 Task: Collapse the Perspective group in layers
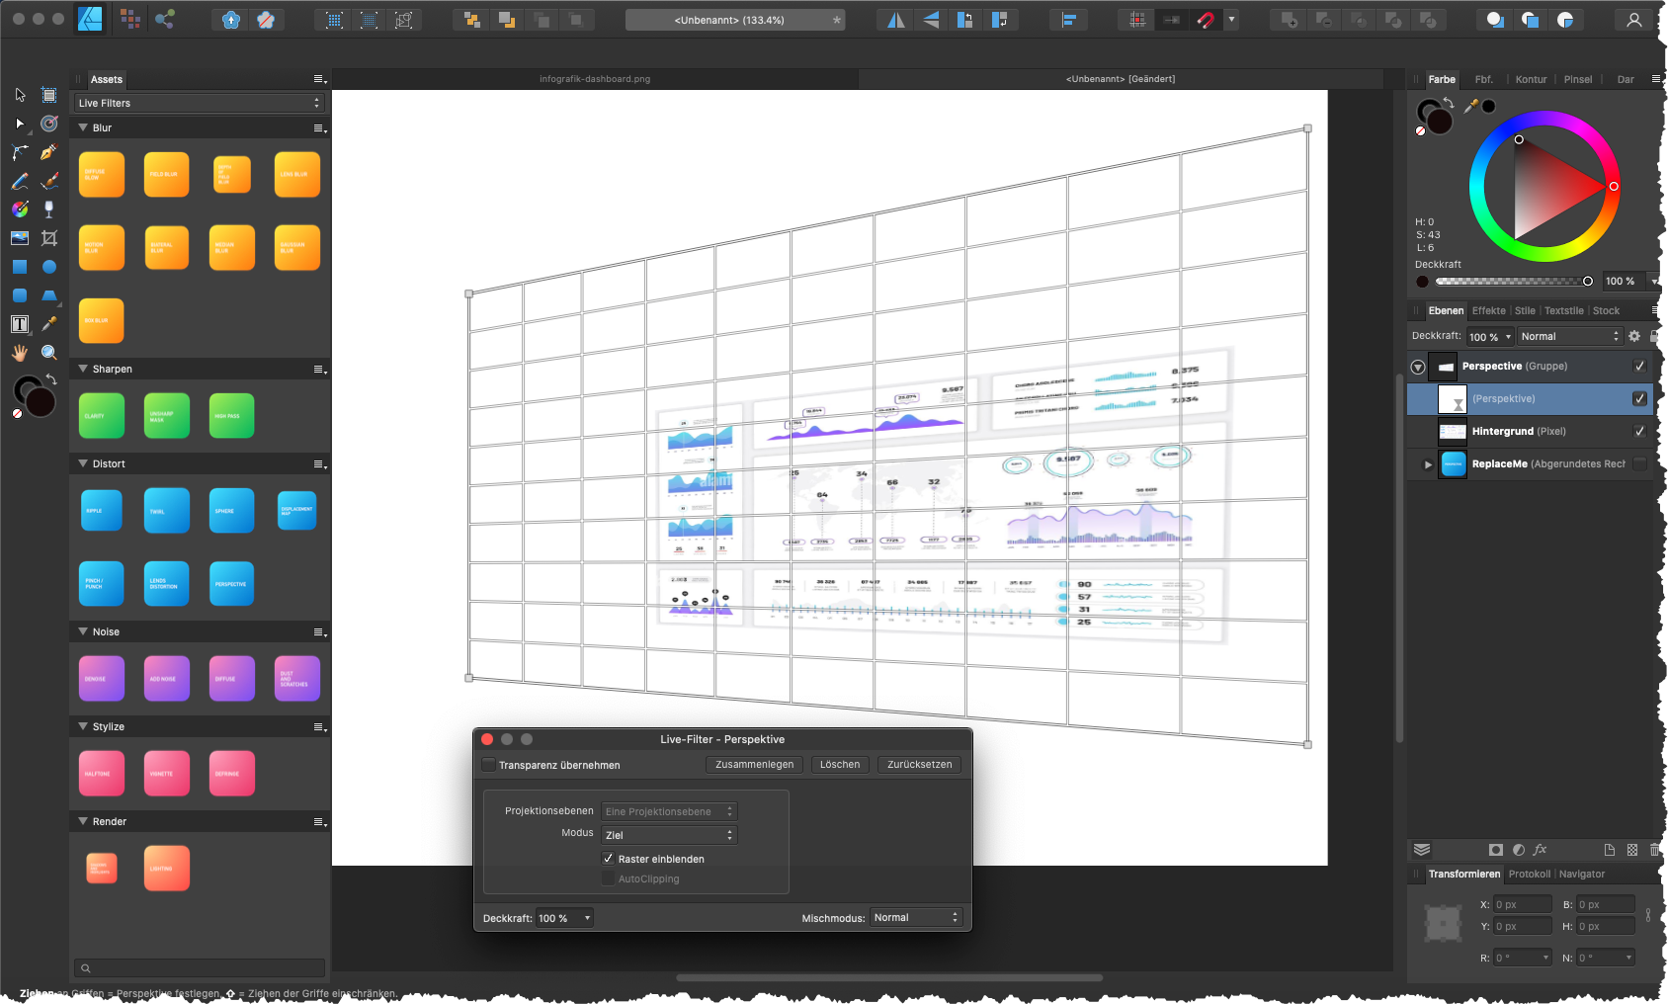[1418, 367]
